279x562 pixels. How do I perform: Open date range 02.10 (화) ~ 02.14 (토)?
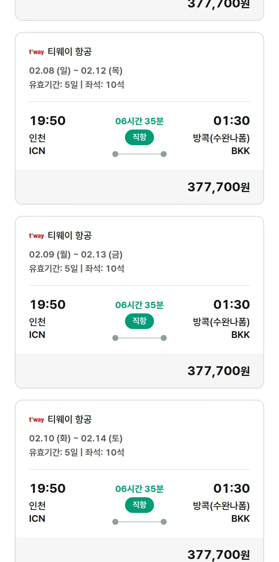[x=76, y=438]
